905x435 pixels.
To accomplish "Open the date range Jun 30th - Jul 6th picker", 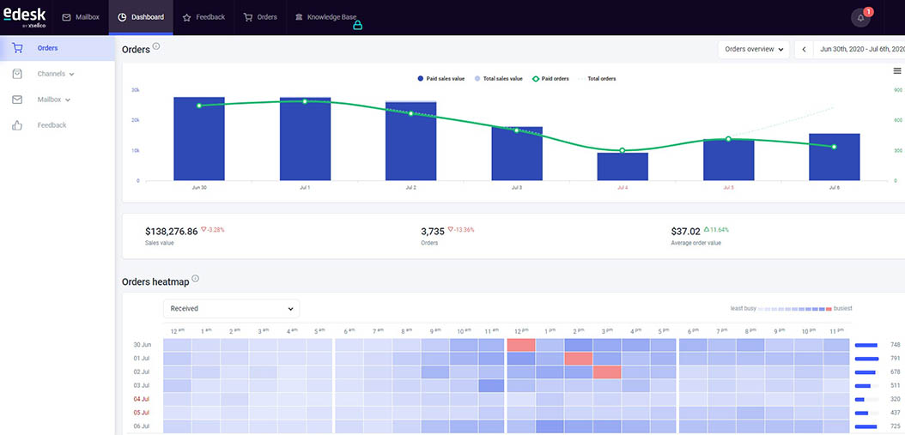I will pos(859,50).
